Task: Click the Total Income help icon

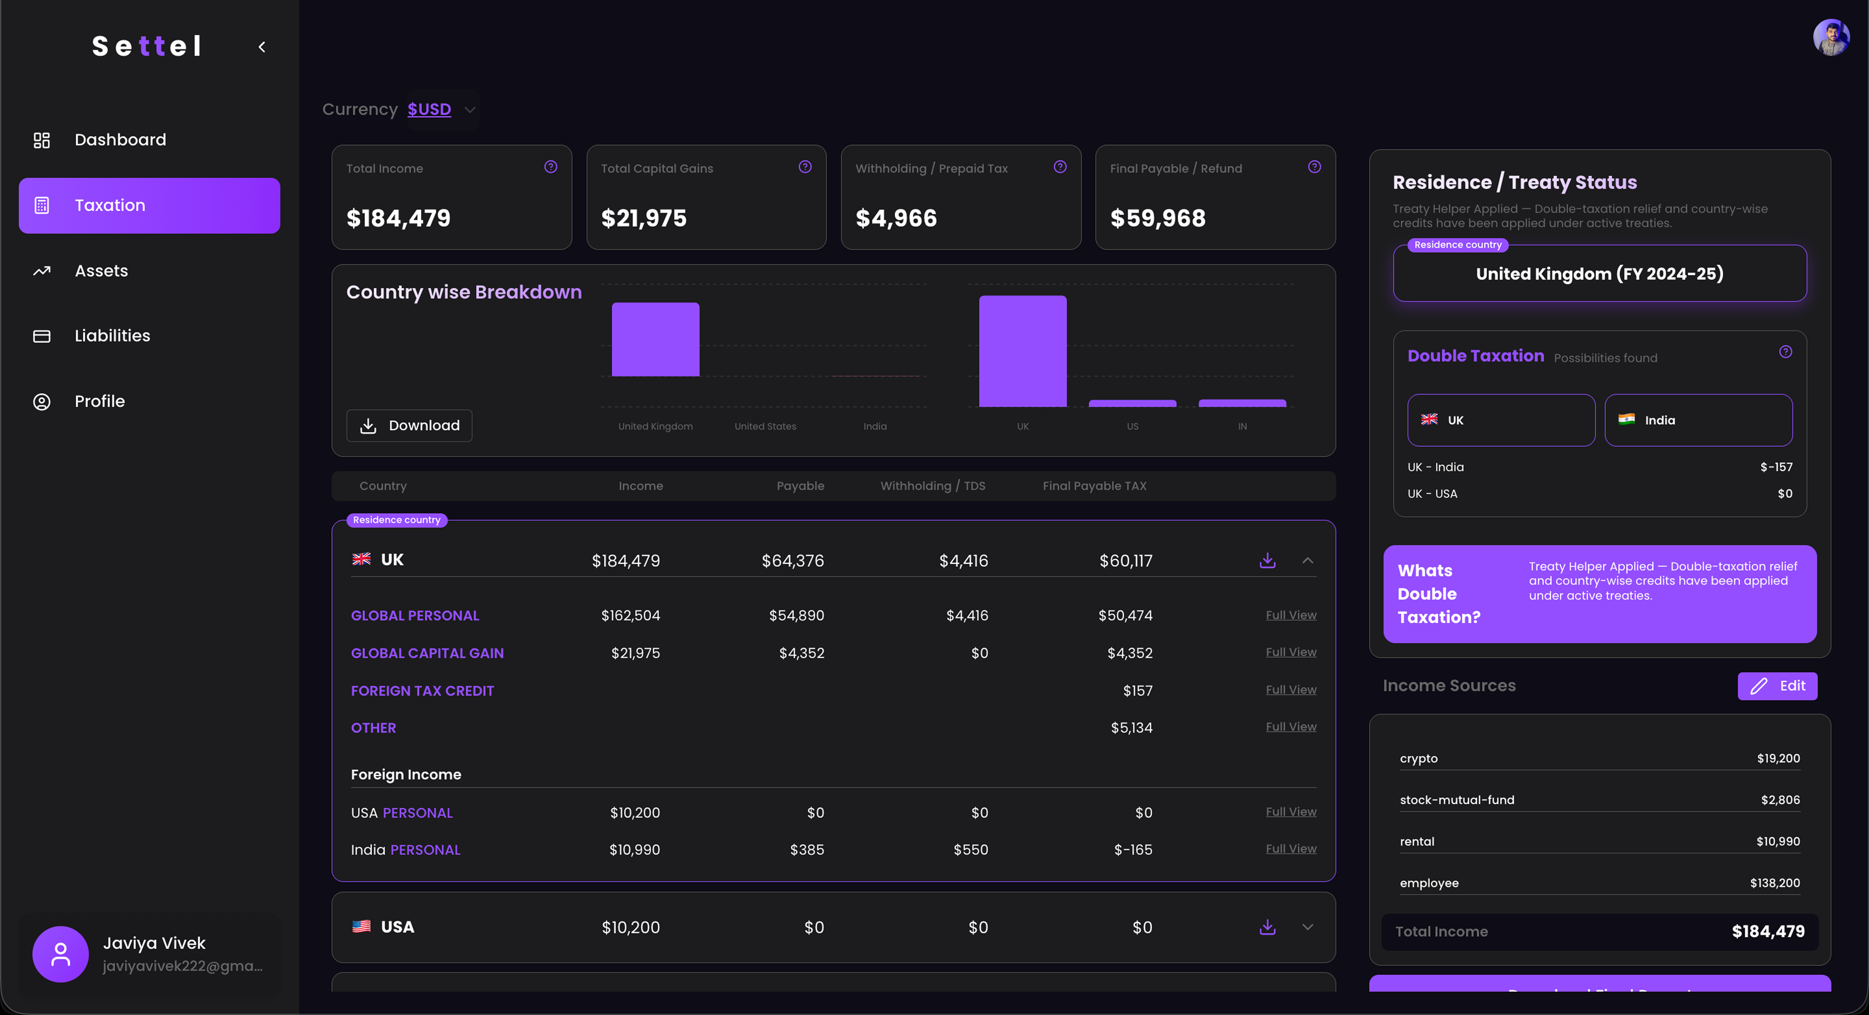Action: coord(551,167)
